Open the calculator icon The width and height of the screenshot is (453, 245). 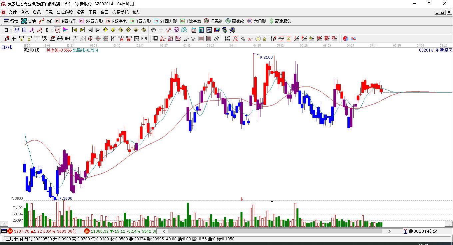pyautogui.click(x=201, y=30)
